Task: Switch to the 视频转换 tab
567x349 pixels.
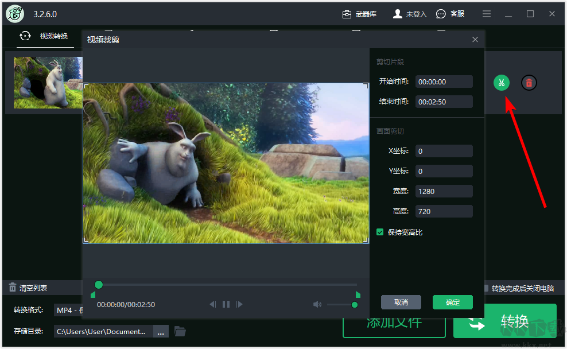Action: [46, 37]
